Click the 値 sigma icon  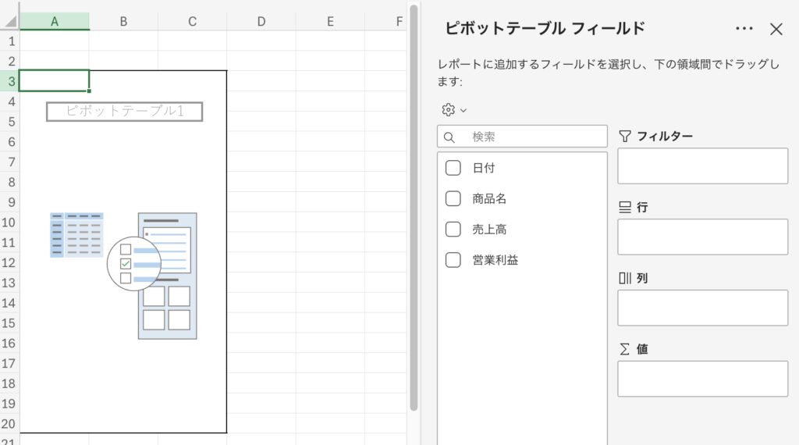coord(625,350)
